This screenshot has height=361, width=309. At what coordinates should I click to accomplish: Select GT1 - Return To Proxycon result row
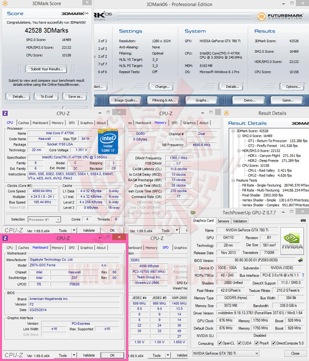tap(277, 141)
